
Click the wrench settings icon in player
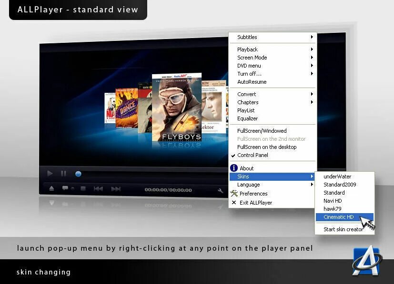tap(221, 190)
